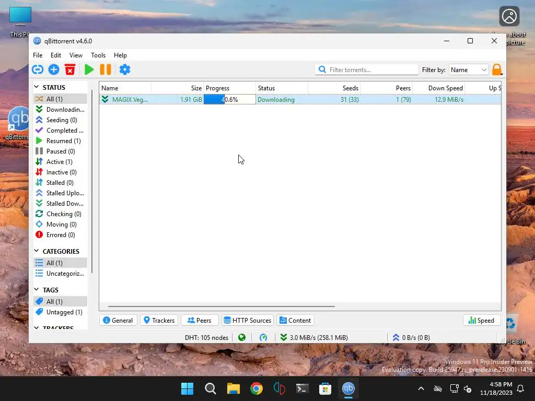The image size is (535, 401).
Task: Select the MAGIX Veg... torrent row
Action: click(x=300, y=100)
